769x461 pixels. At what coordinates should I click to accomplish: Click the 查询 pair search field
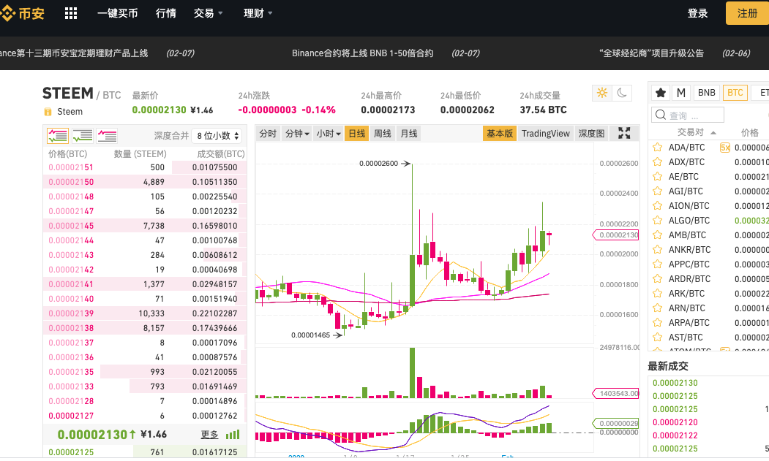click(688, 115)
